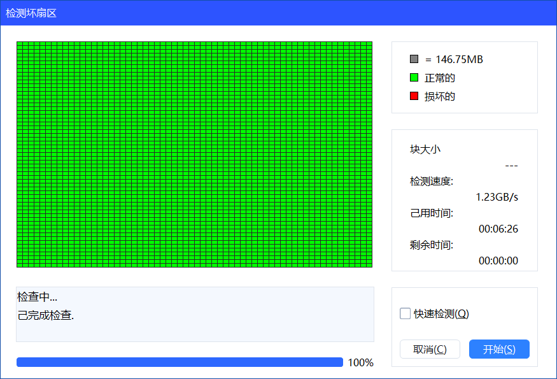Screen dimensions: 557x379
Task: Click the 已用时间: label
Action: pos(432,213)
